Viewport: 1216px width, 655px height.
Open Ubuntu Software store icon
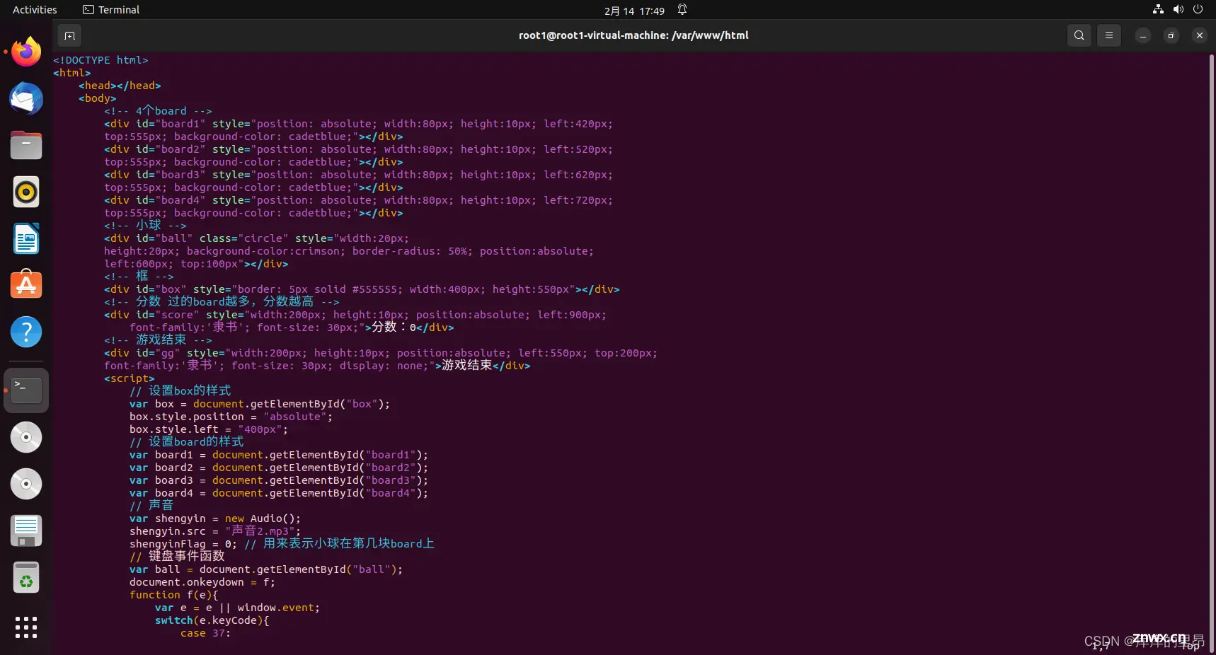(26, 285)
